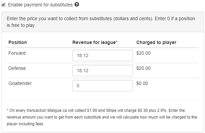Click the instruction text about substitute prices
Screen dimensions: 205x133
coord(101,22)
